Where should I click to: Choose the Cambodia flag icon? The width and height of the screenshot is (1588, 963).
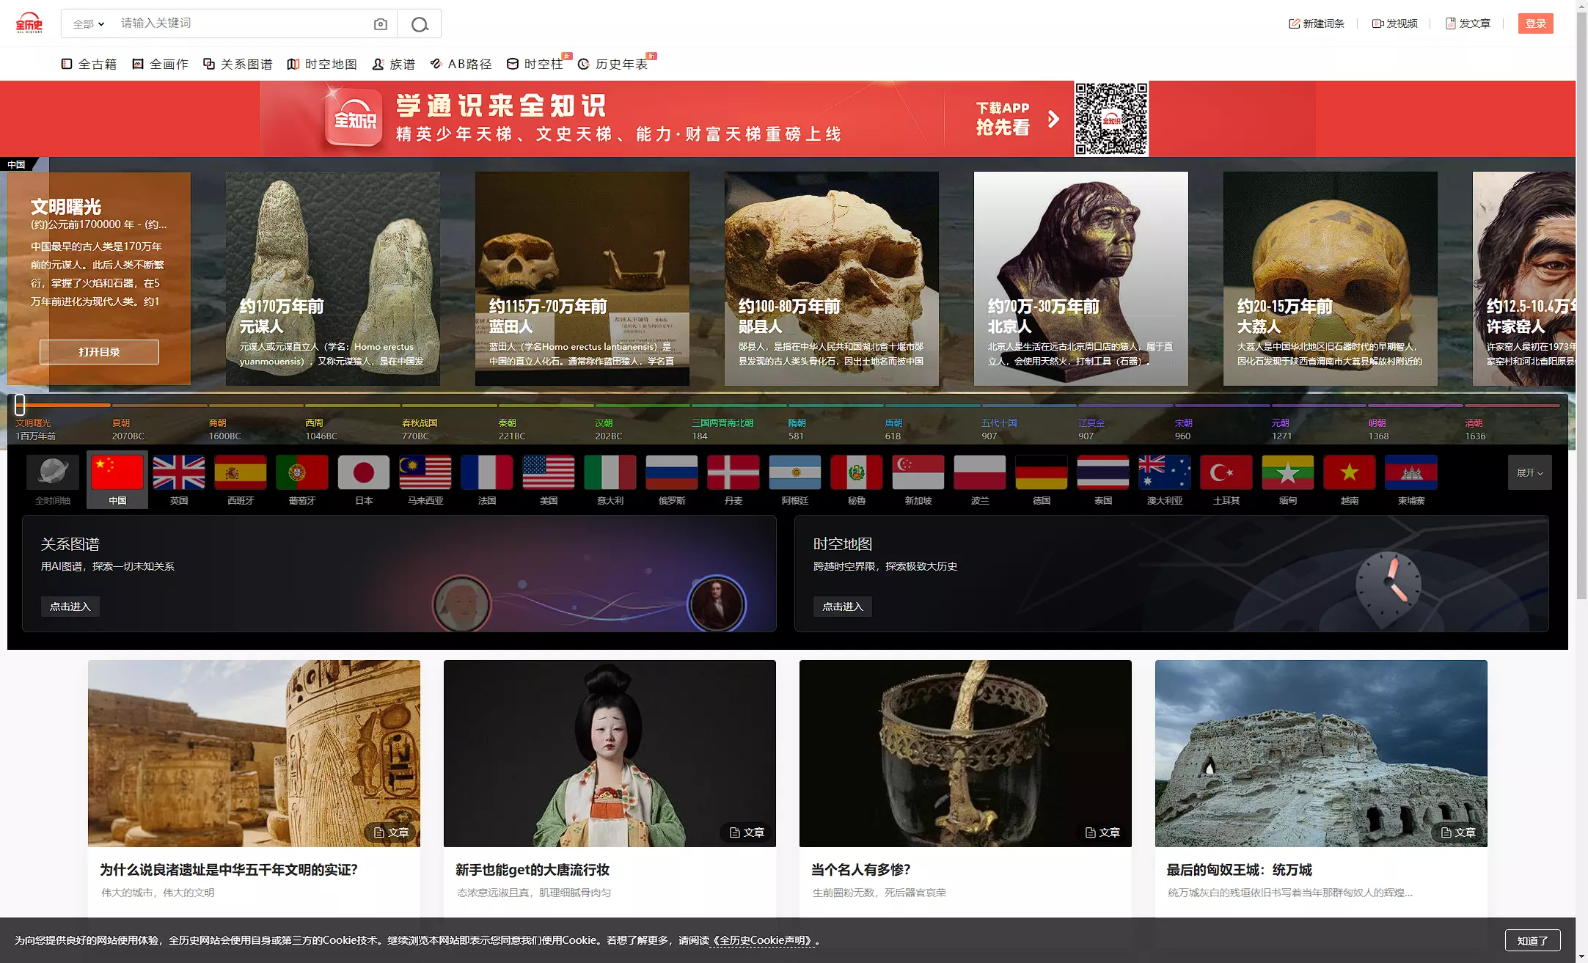coord(1410,473)
